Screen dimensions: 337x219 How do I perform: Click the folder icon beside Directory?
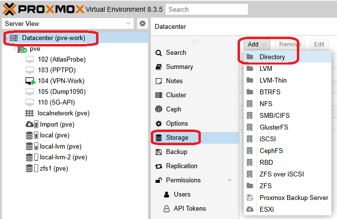[x=250, y=57]
